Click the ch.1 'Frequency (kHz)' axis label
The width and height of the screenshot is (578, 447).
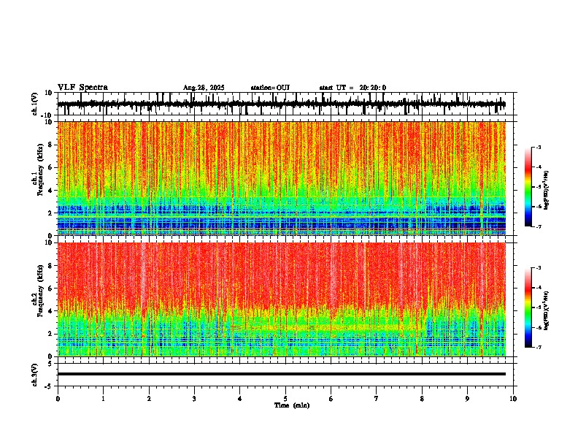pos(40,169)
